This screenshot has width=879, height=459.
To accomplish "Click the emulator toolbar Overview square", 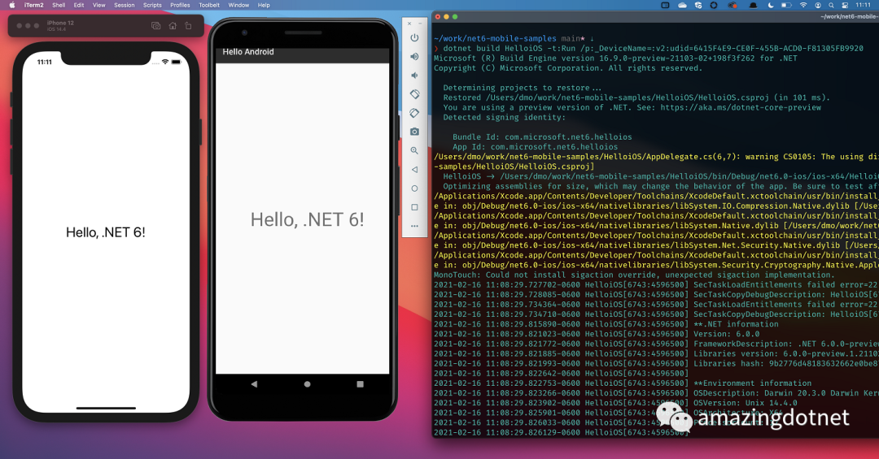I will (x=414, y=207).
